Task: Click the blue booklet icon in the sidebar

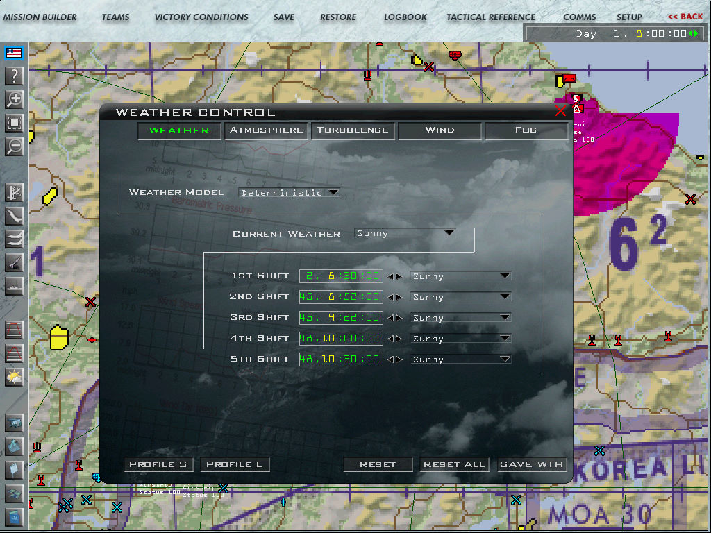Action: coord(14,517)
